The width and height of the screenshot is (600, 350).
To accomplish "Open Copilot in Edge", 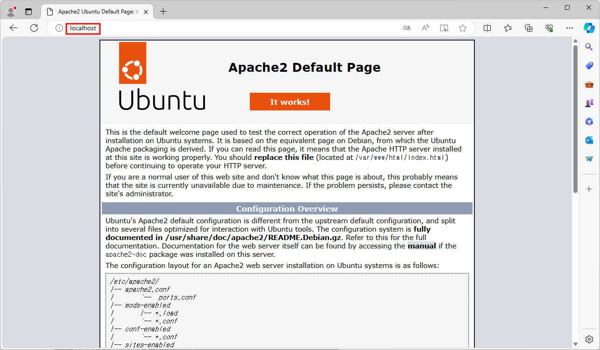I will pyautogui.click(x=589, y=28).
